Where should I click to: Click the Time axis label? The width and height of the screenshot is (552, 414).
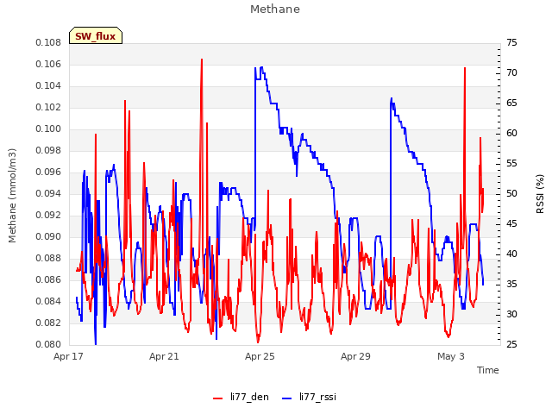tap(487, 370)
